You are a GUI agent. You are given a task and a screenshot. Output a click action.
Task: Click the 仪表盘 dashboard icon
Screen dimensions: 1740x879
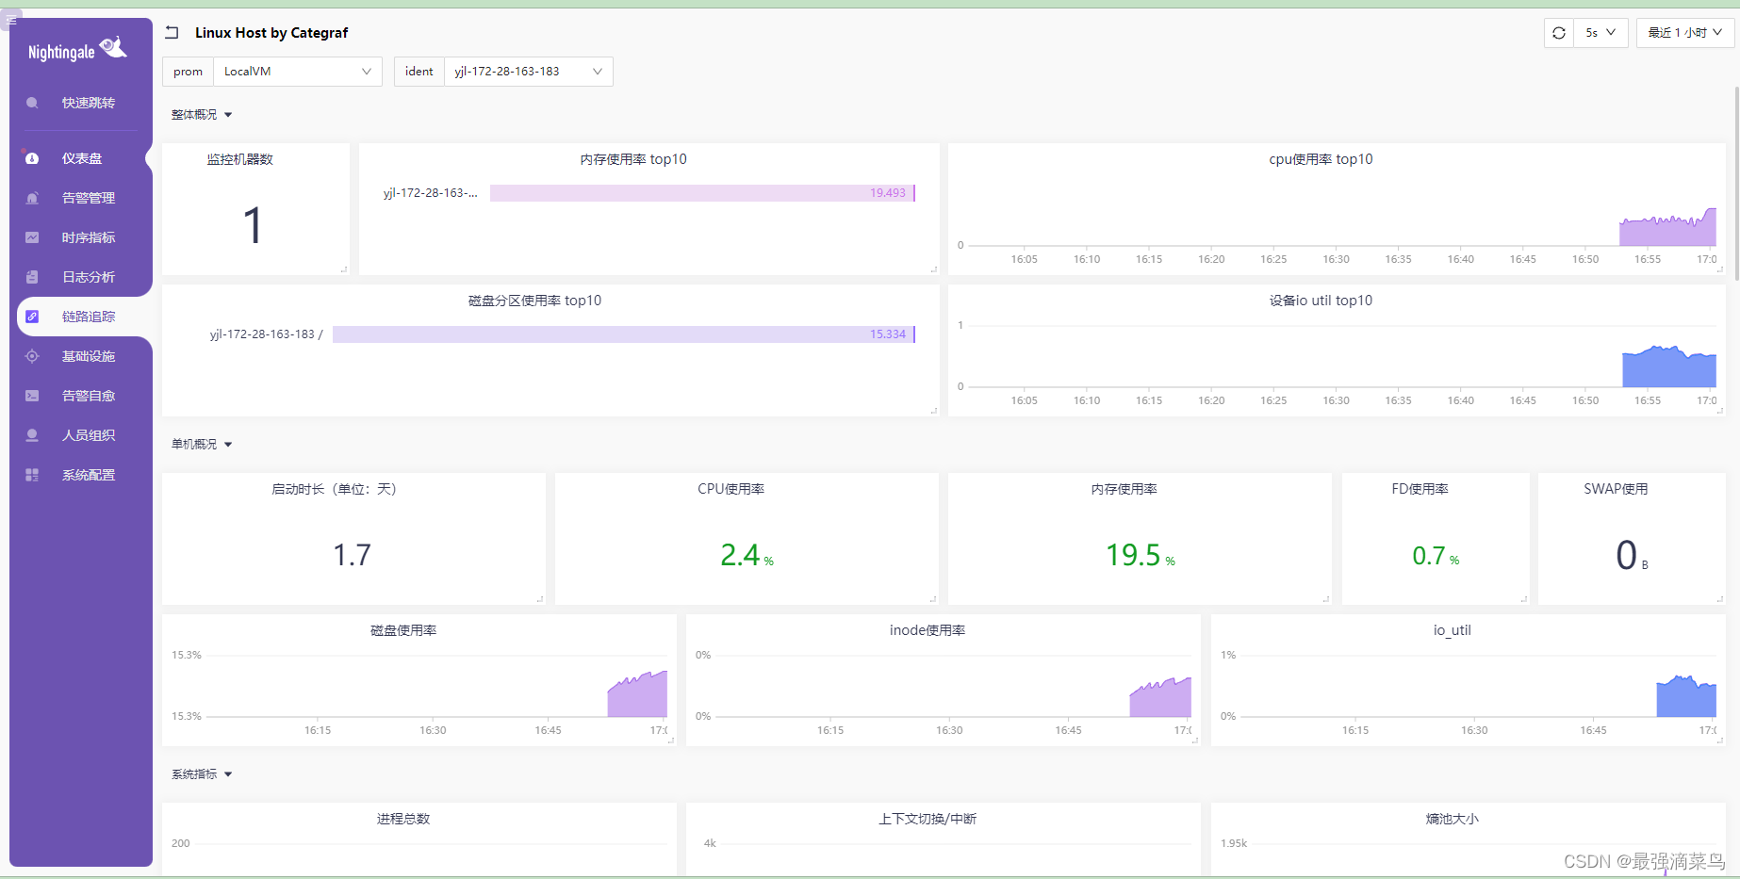point(32,158)
